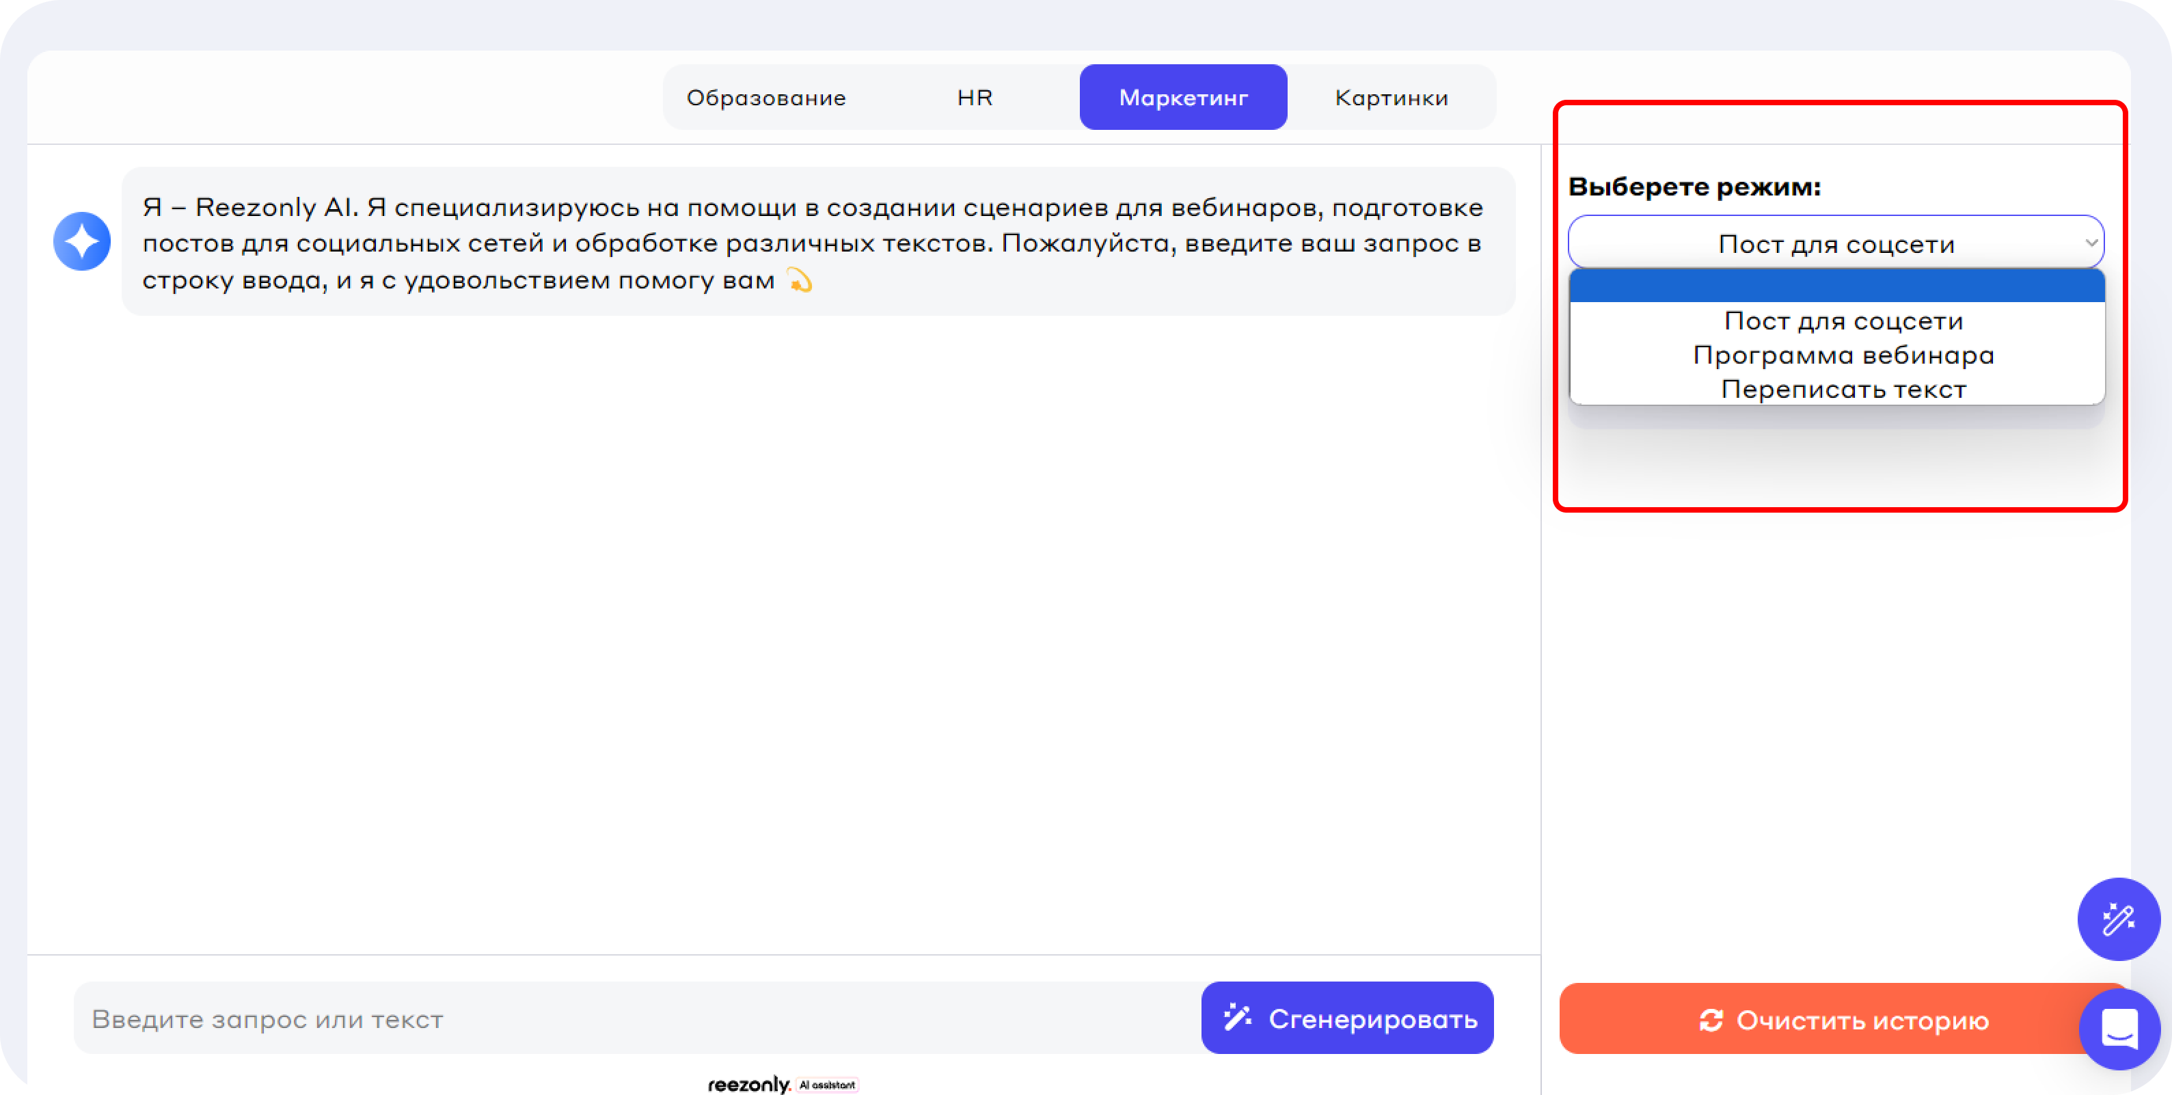Viewport: 2172px width, 1095px height.
Task: Open the HR tab
Action: (x=975, y=98)
